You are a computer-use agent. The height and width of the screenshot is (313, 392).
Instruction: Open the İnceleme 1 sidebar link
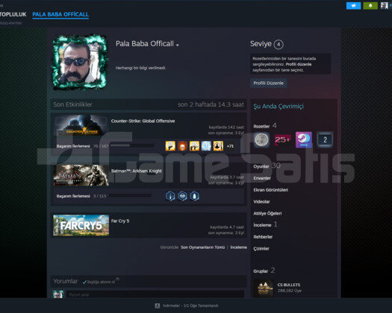pos(265,225)
